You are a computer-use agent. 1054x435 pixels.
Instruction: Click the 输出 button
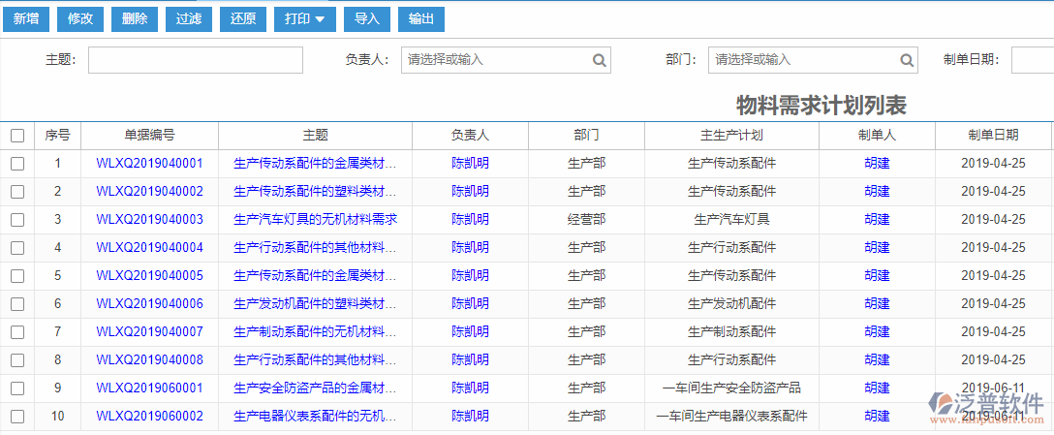(421, 18)
